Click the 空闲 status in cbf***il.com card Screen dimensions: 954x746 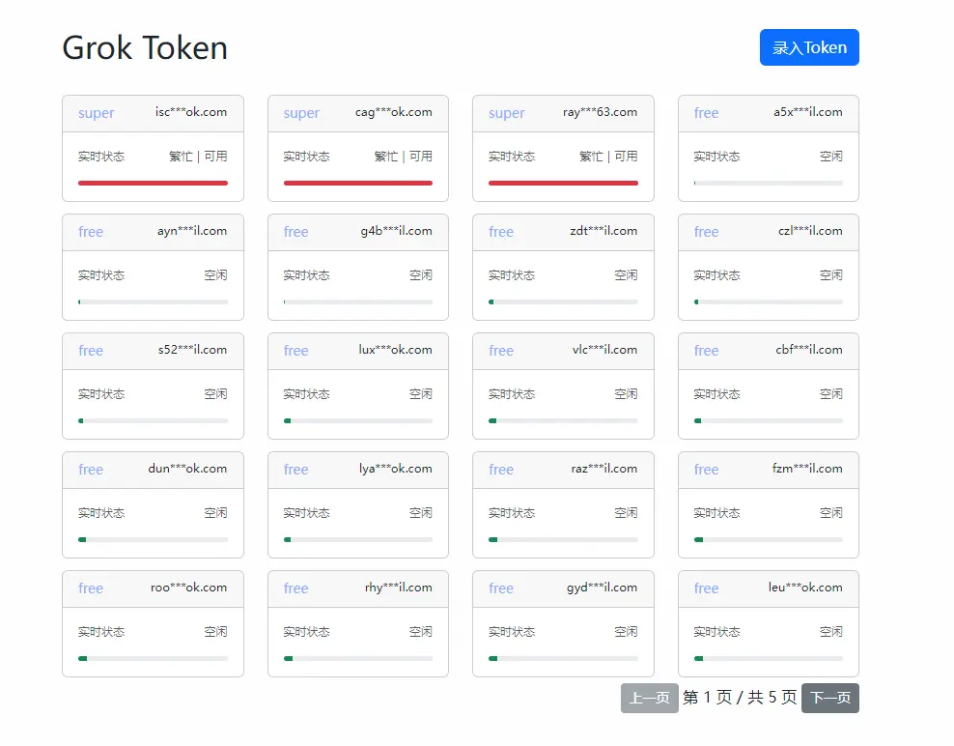(831, 394)
